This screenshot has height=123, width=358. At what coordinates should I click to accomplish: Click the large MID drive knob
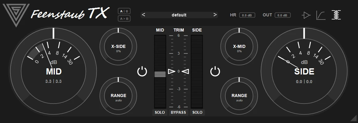pyautogui.click(x=53, y=71)
